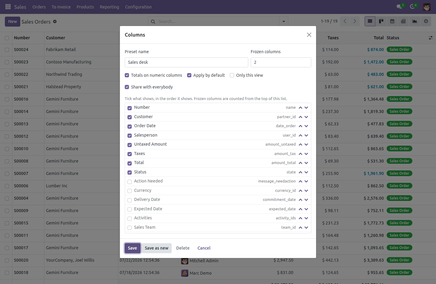Edit the Frozen columns field
The width and height of the screenshot is (436, 284).
tap(281, 62)
